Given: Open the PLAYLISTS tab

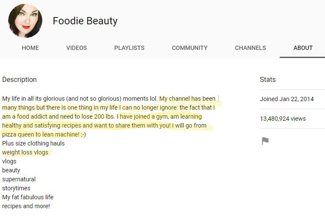Looking at the screenshot, I should (x=129, y=48).
